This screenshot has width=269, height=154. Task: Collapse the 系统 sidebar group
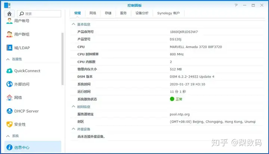coord(8,136)
